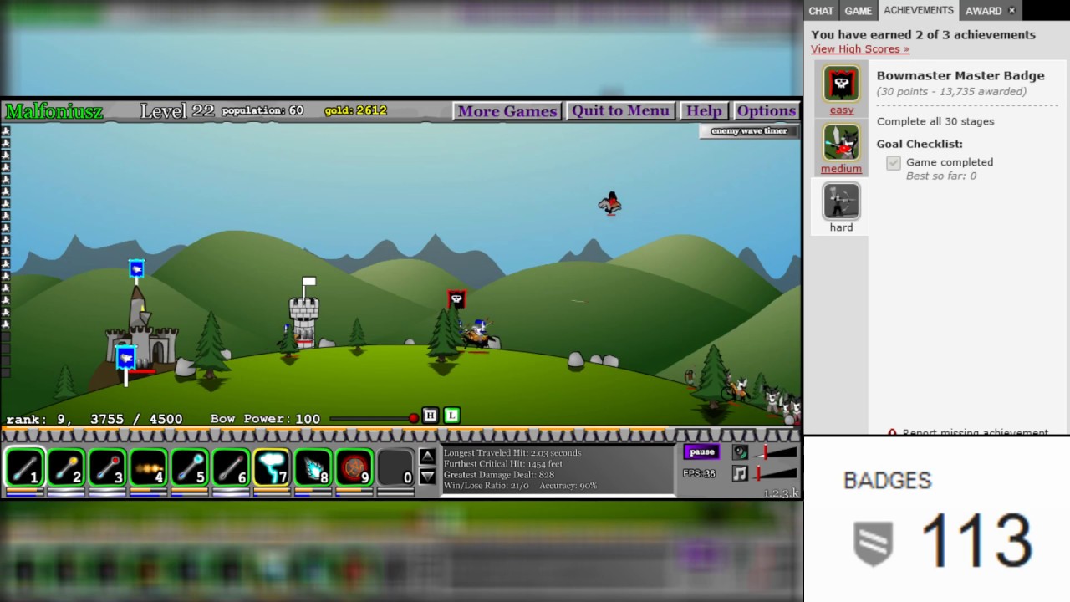Click the badges shield icon
The height and width of the screenshot is (602, 1070).
(873, 543)
